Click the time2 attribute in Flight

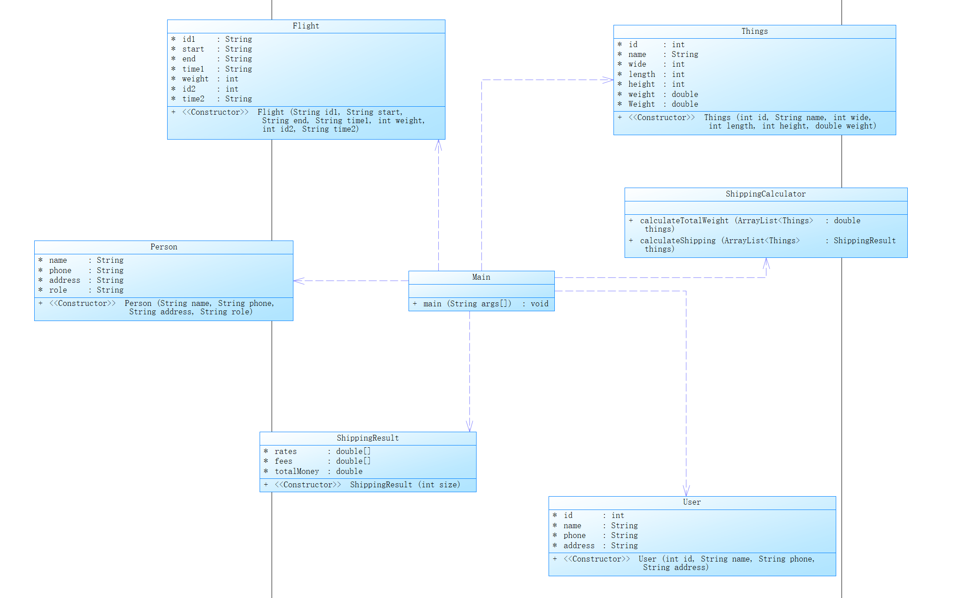coord(193,99)
